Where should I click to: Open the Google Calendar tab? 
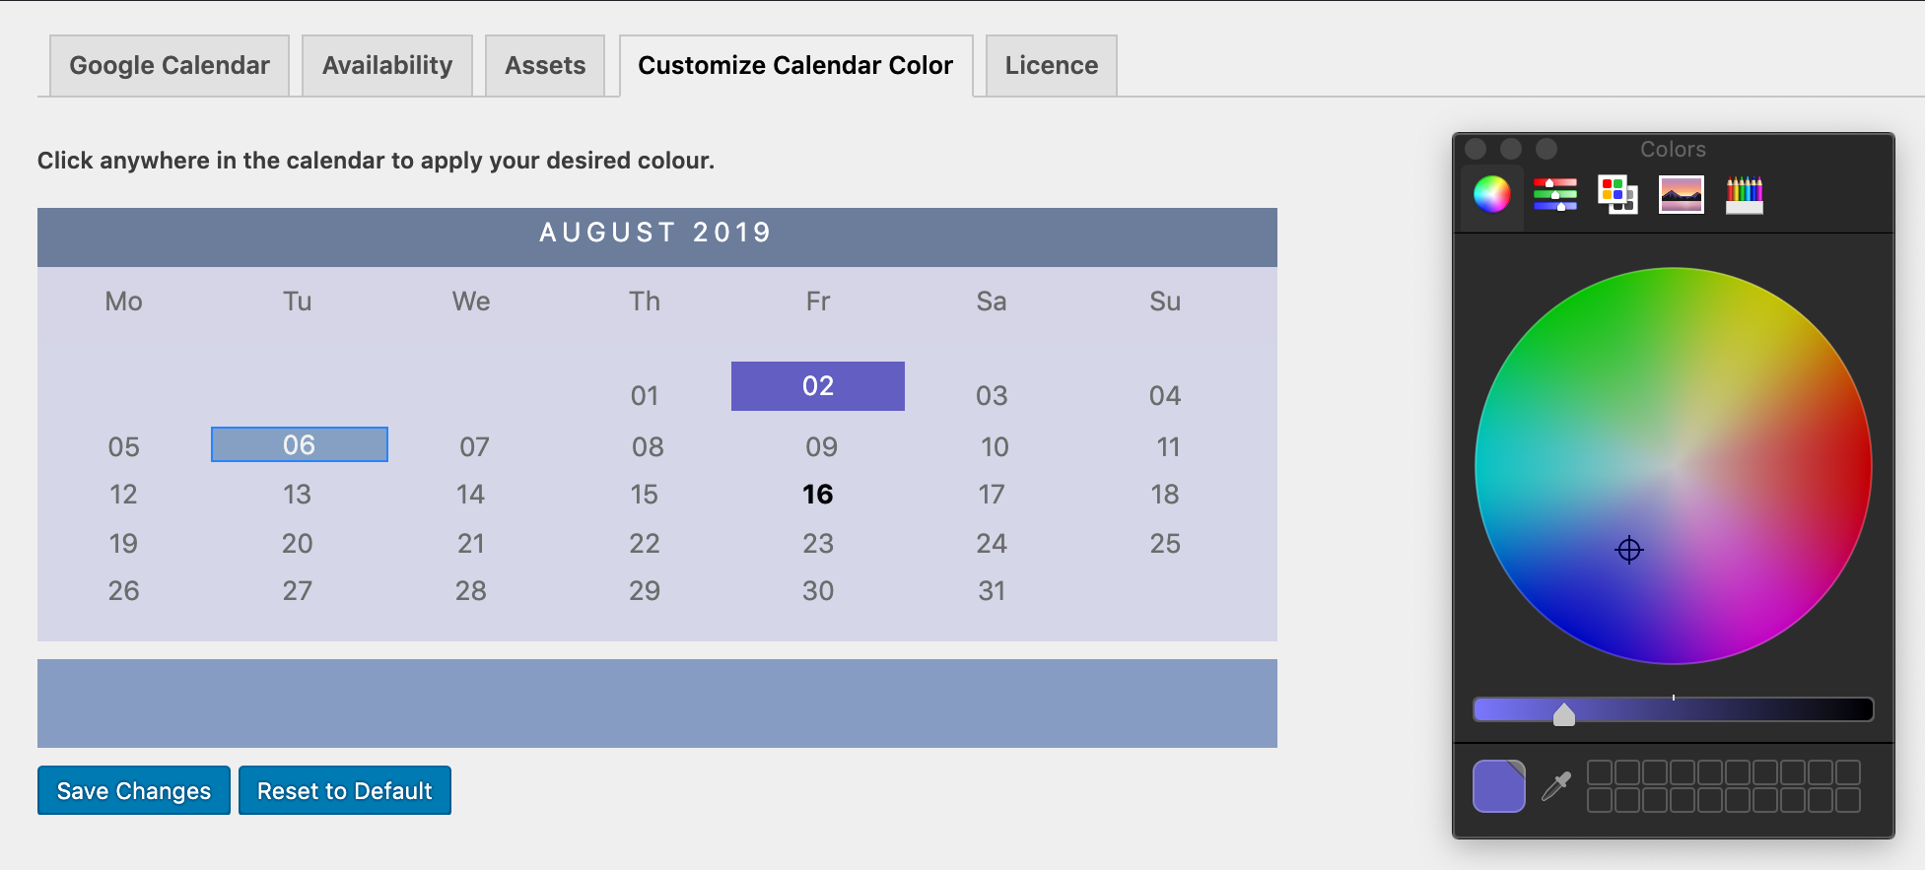point(169,66)
